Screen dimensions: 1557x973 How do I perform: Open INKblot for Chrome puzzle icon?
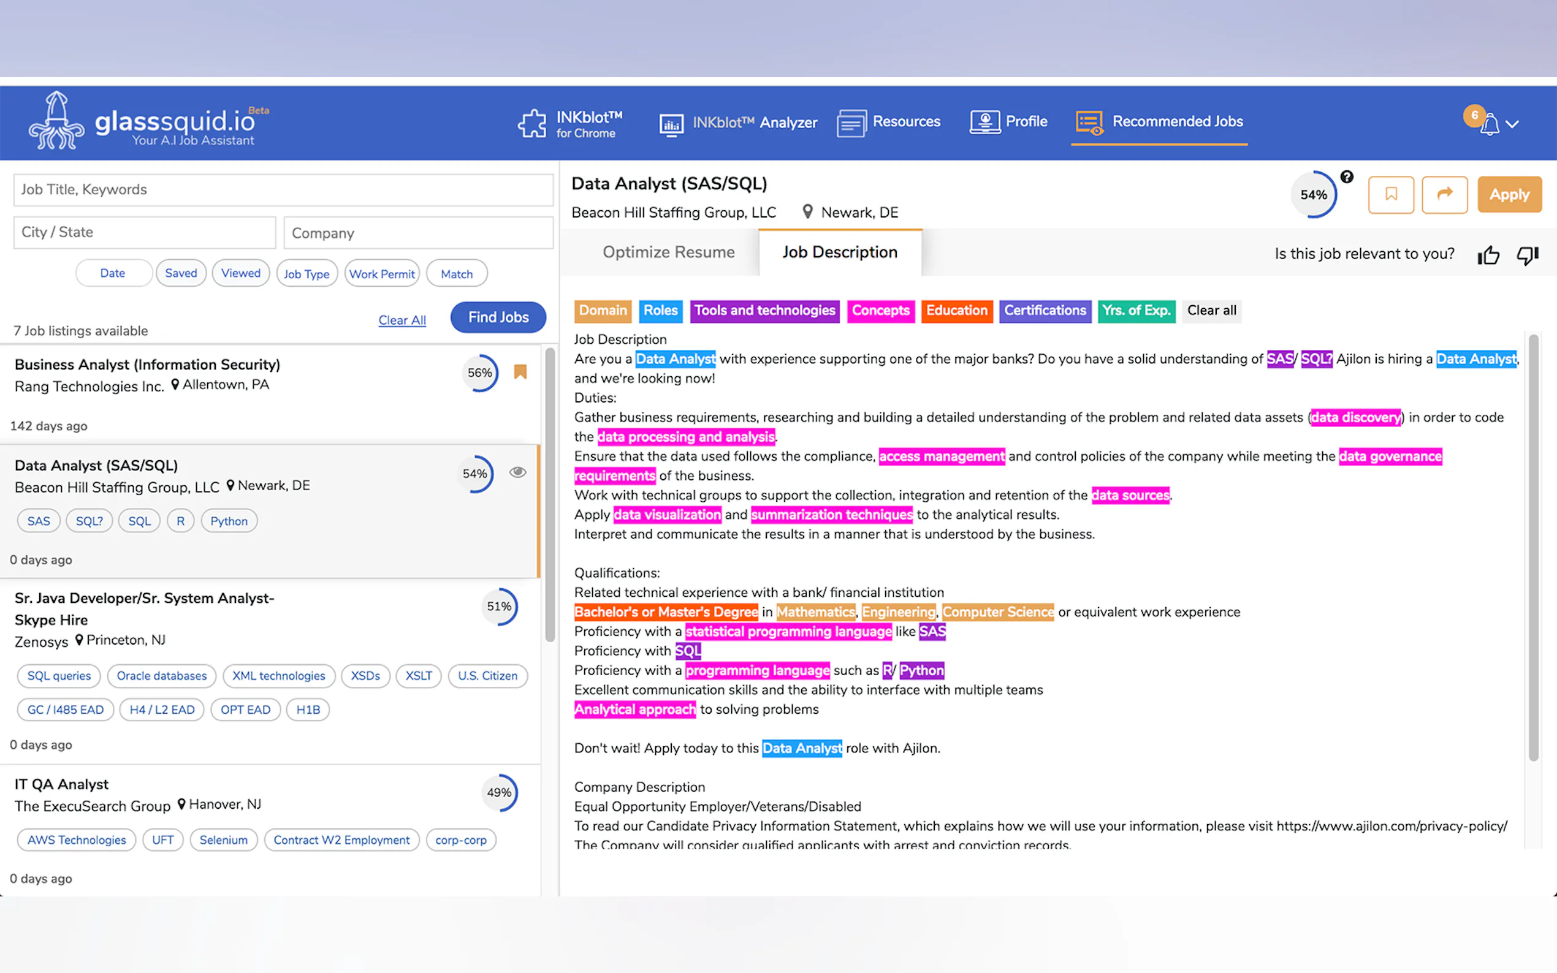(532, 123)
